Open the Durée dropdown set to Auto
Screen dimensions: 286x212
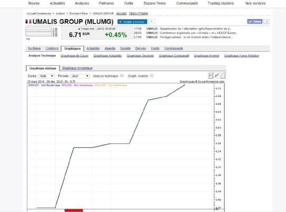pos(46,76)
